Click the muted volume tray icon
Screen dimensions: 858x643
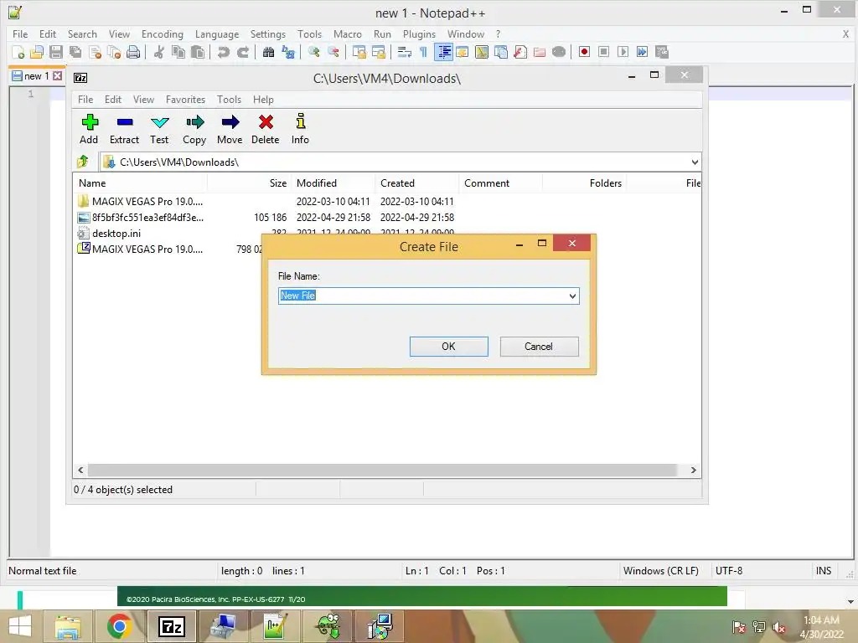point(778,627)
